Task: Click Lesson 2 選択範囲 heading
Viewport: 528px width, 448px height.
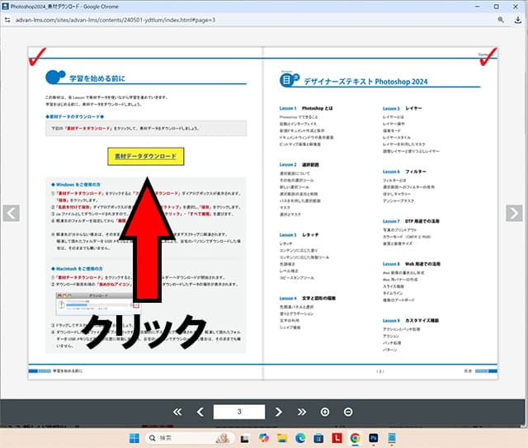Action: click(299, 164)
